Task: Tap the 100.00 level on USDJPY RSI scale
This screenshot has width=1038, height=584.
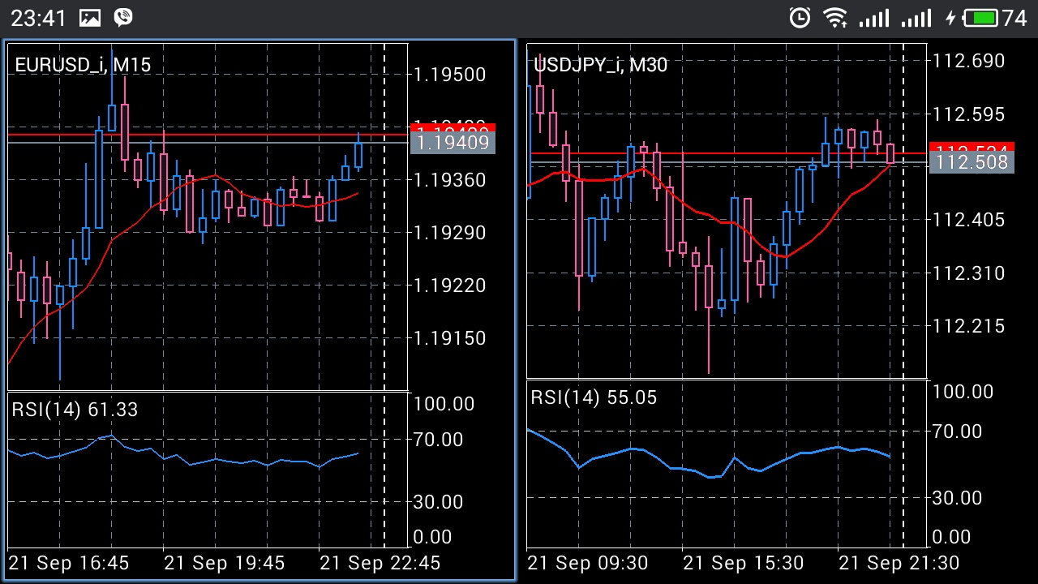Action: tap(963, 392)
